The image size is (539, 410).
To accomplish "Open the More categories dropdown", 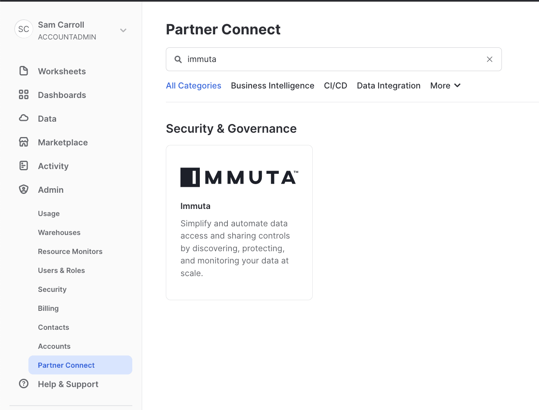I will pyautogui.click(x=445, y=86).
